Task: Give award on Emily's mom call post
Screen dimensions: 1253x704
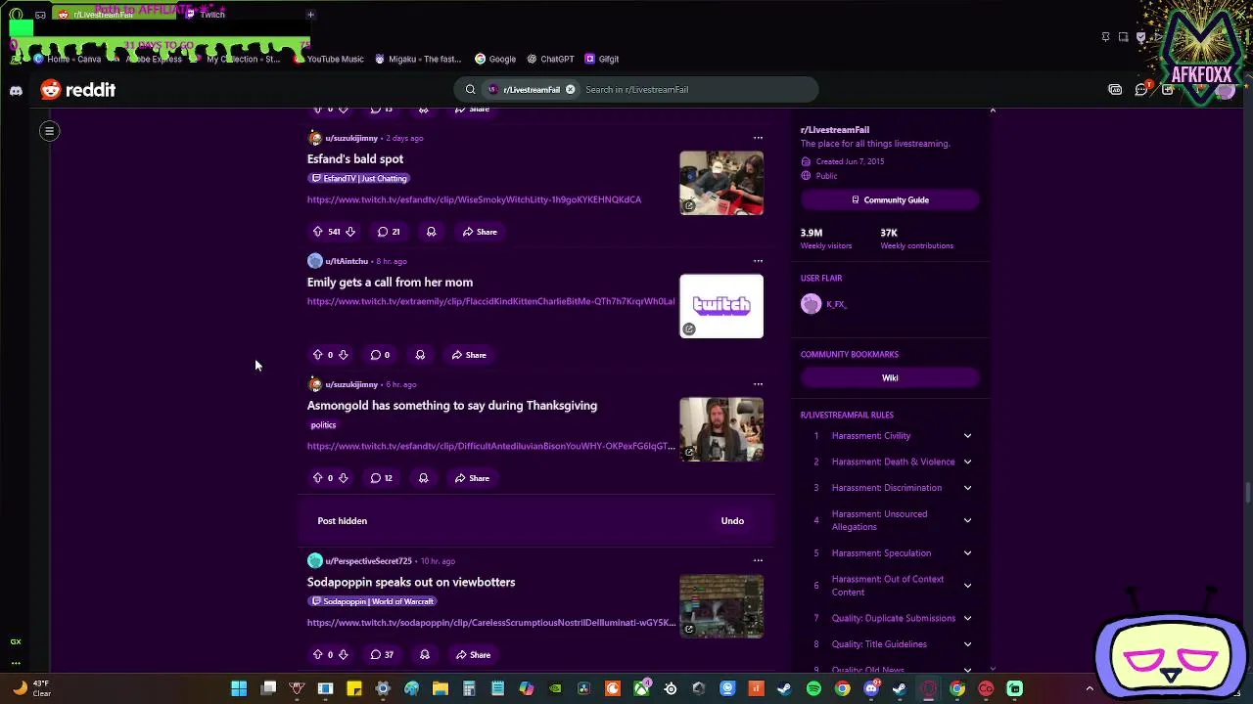Action: coord(420,355)
